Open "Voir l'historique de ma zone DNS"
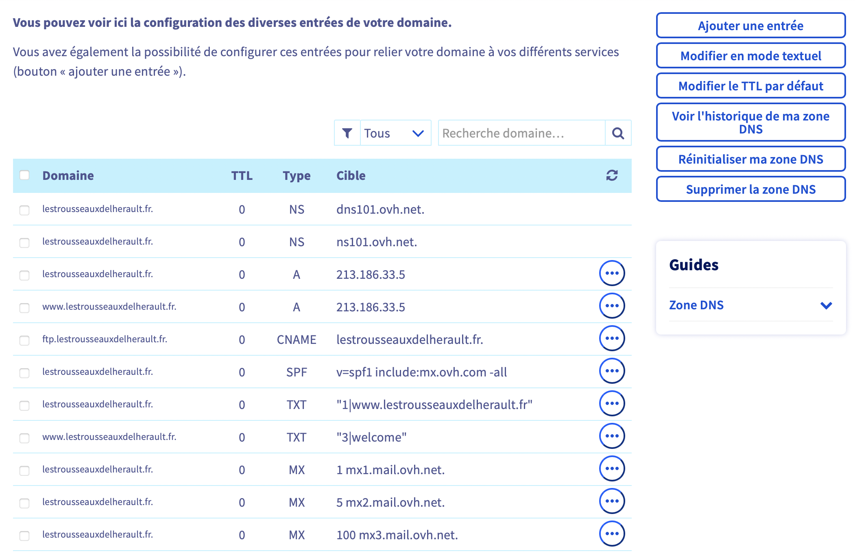 click(x=750, y=122)
